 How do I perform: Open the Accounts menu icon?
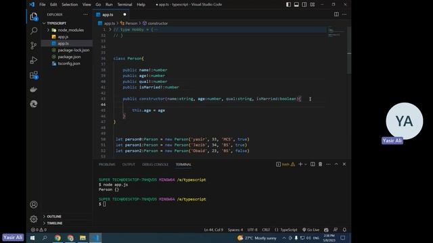pyautogui.click(x=33, y=205)
